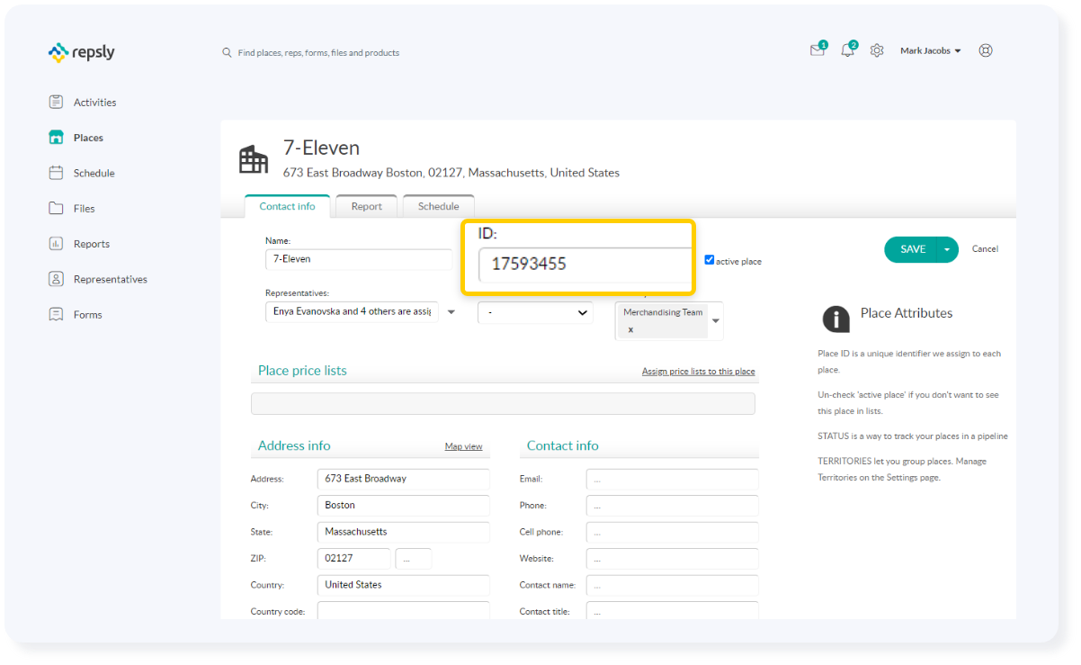The height and width of the screenshot is (665, 1081).
Task: Open Schedule in the sidebar
Action: point(94,173)
